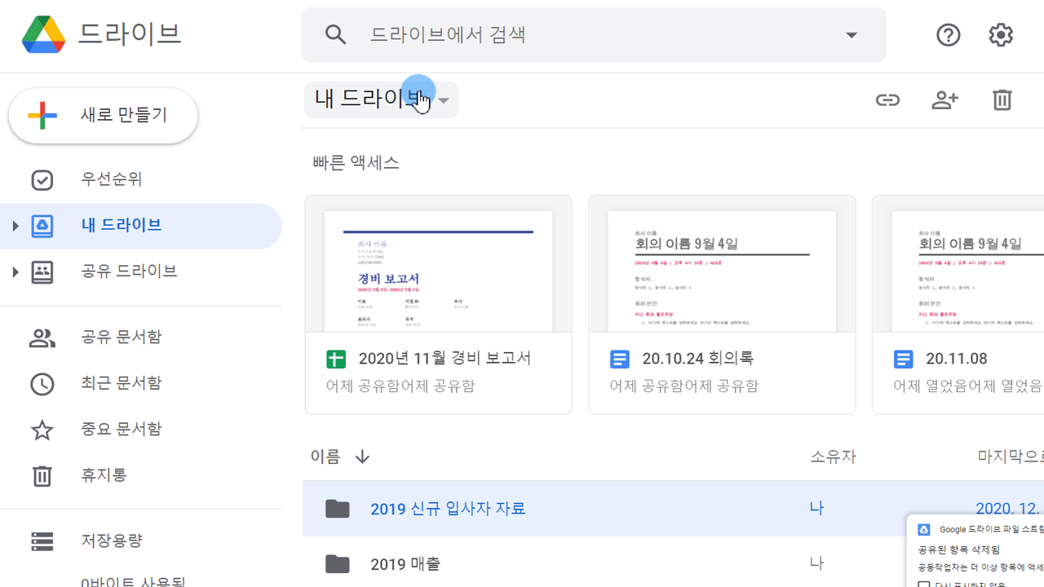Open the search options dropdown arrow
1044x587 pixels.
[852, 35]
